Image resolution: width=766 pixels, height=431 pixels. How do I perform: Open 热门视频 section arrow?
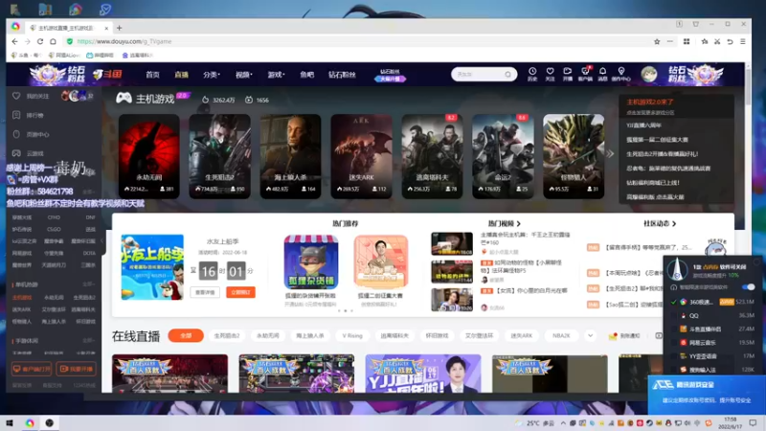(518, 224)
